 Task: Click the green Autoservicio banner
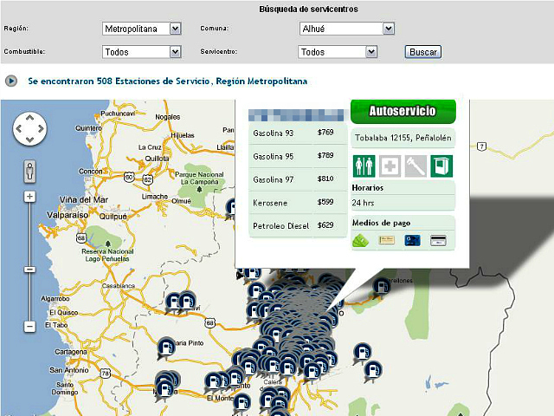pyautogui.click(x=403, y=111)
